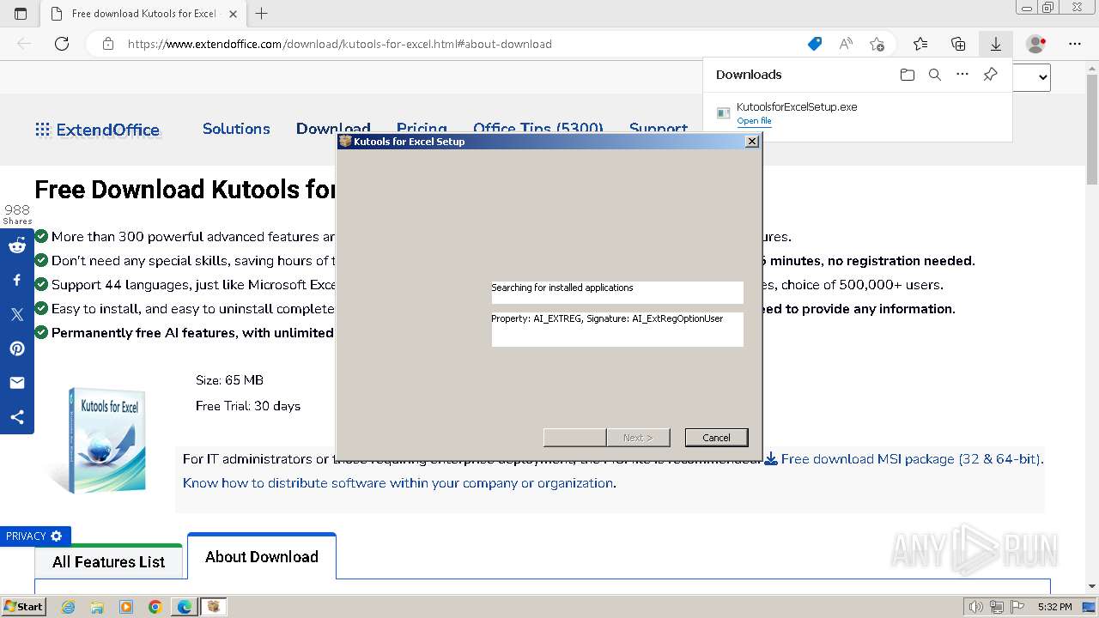This screenshot has height=618, width=1099.
Task: Open downloads folder icon
Action: point(908,75)
